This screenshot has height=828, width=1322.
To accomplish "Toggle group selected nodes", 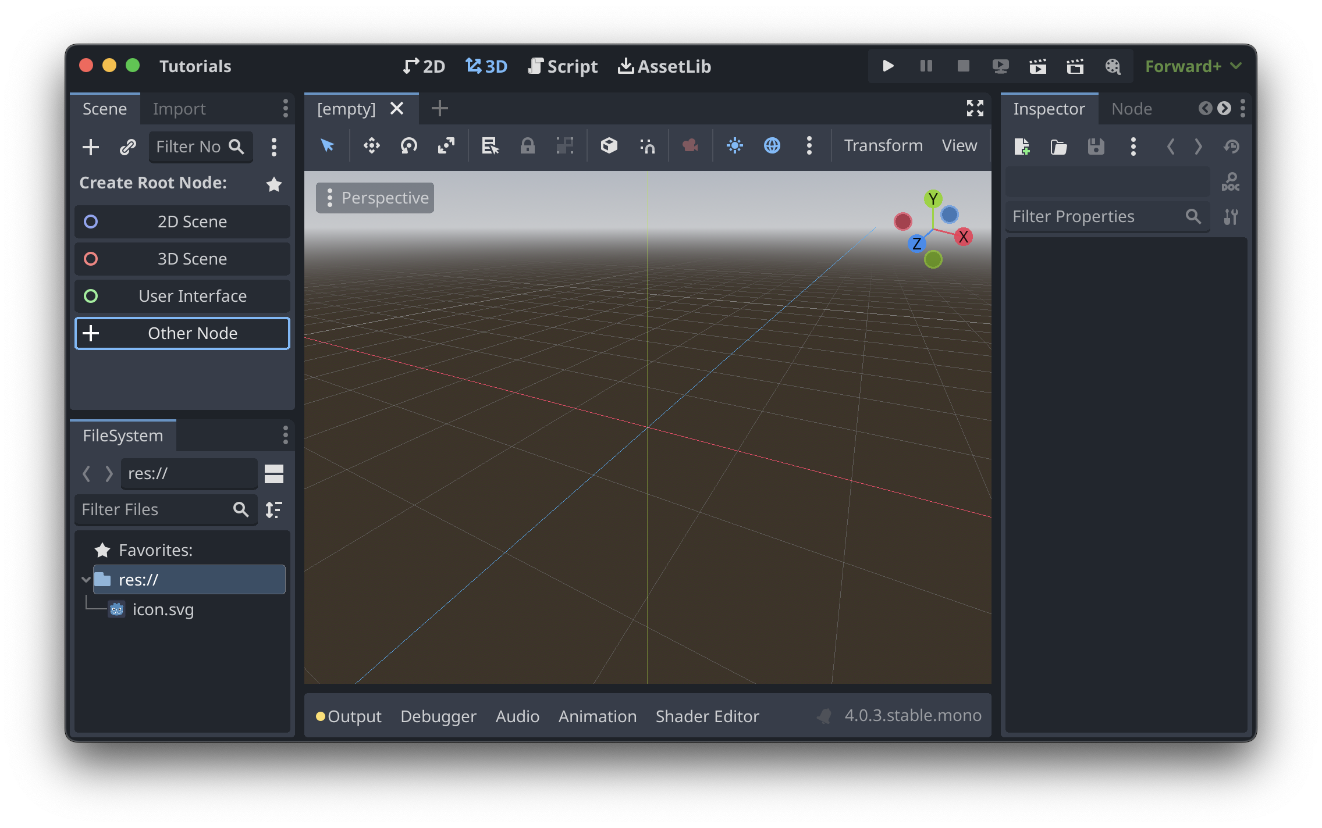I will [x=565, y=146].
